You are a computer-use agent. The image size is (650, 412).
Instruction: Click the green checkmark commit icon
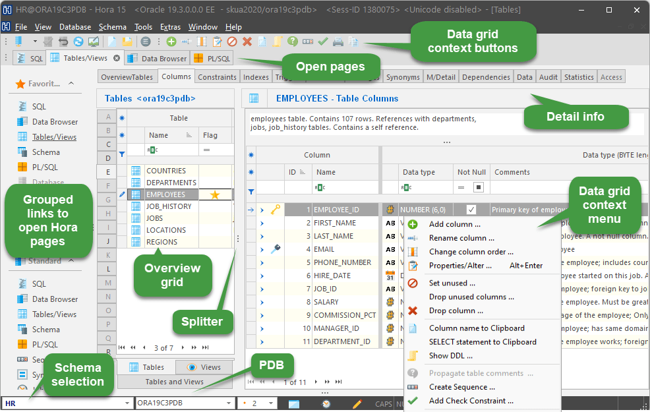coord(324,41)
